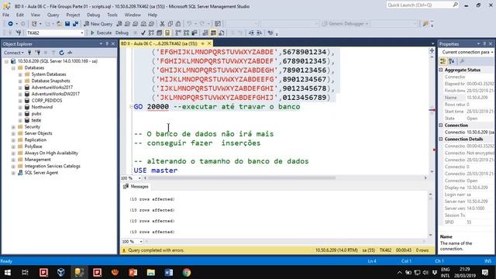
Task: Select SQL Server Agent node
Action: point(41,173)
